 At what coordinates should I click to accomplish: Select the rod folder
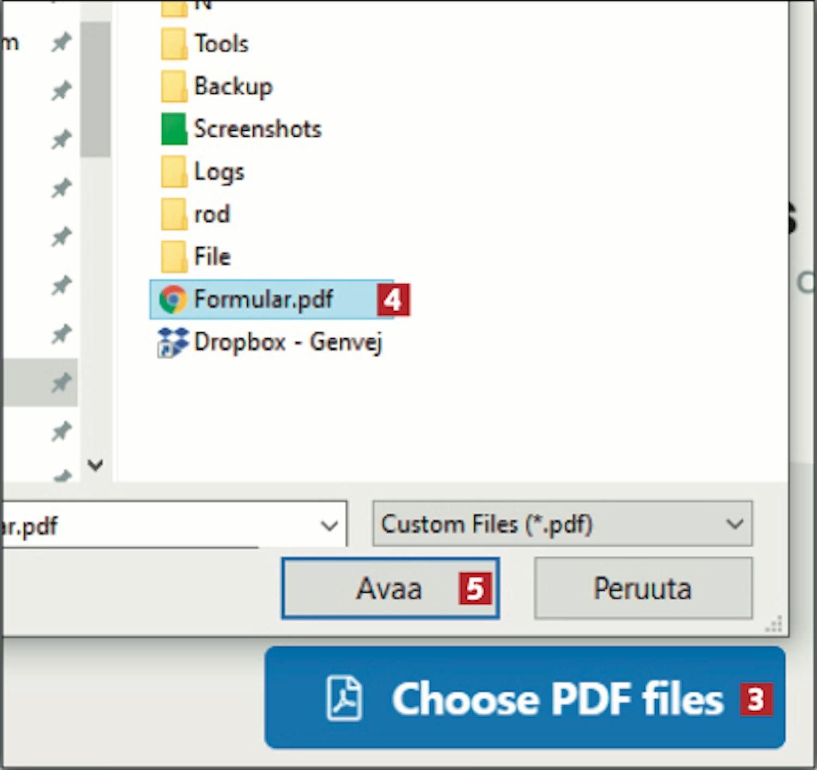coord(211,214)
